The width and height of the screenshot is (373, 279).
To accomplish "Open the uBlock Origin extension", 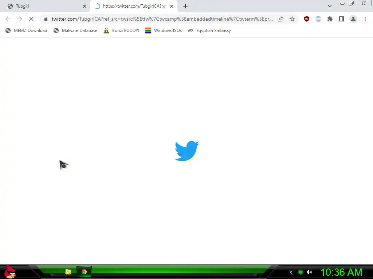I will [307, 19].
